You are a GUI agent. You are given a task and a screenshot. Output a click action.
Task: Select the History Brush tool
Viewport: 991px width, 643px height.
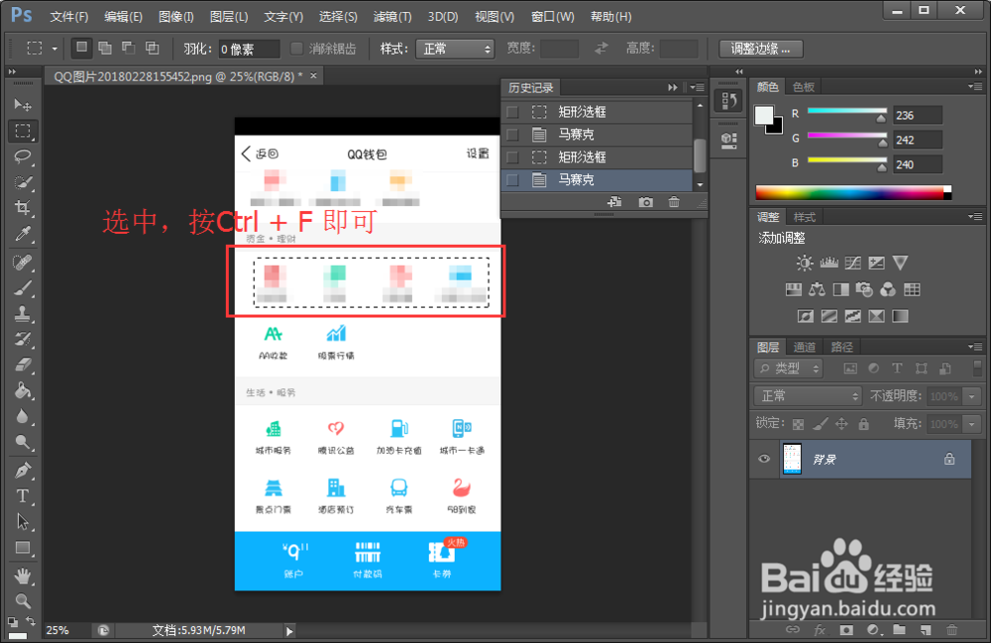coord(23,339)
